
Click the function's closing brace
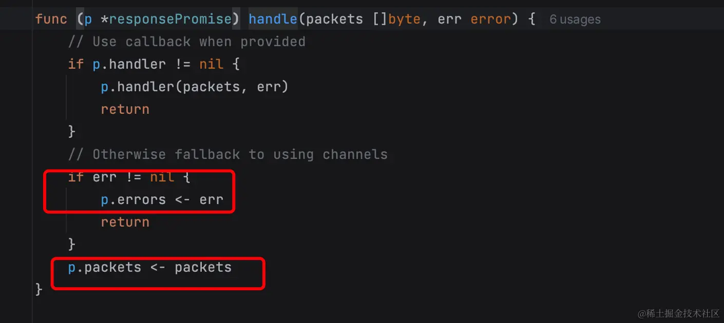click(39, 290)
